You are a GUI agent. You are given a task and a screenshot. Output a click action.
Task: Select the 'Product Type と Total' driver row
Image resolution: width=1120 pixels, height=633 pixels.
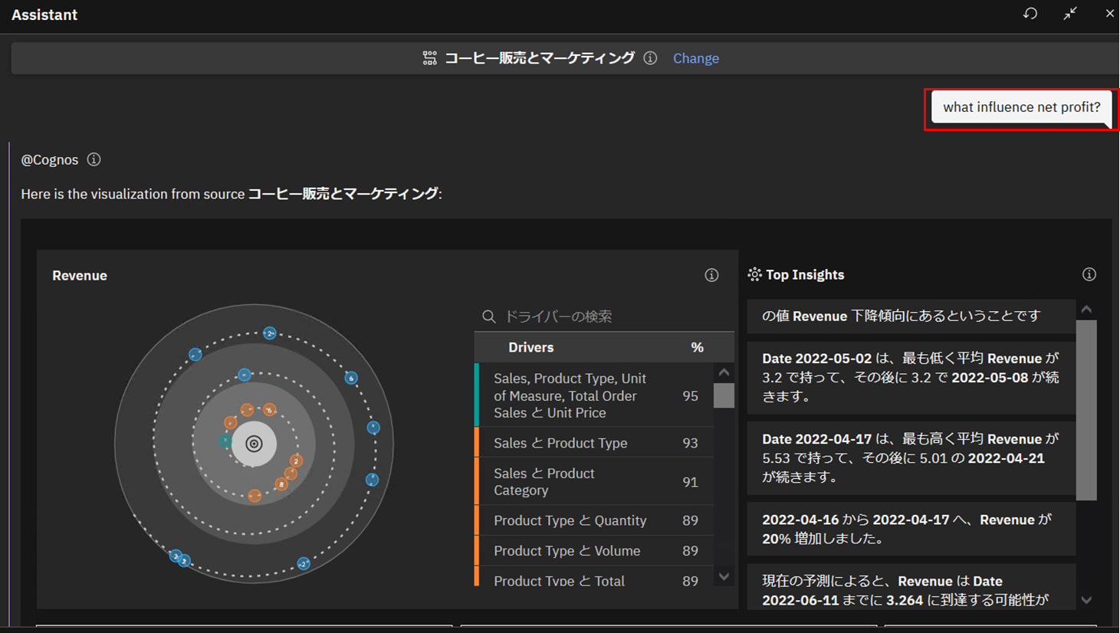594,577
